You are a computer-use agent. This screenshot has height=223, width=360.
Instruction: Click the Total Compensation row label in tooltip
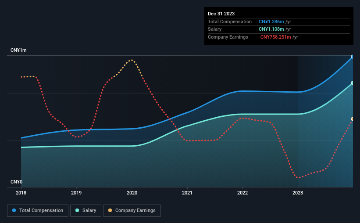tap(230, 22)
